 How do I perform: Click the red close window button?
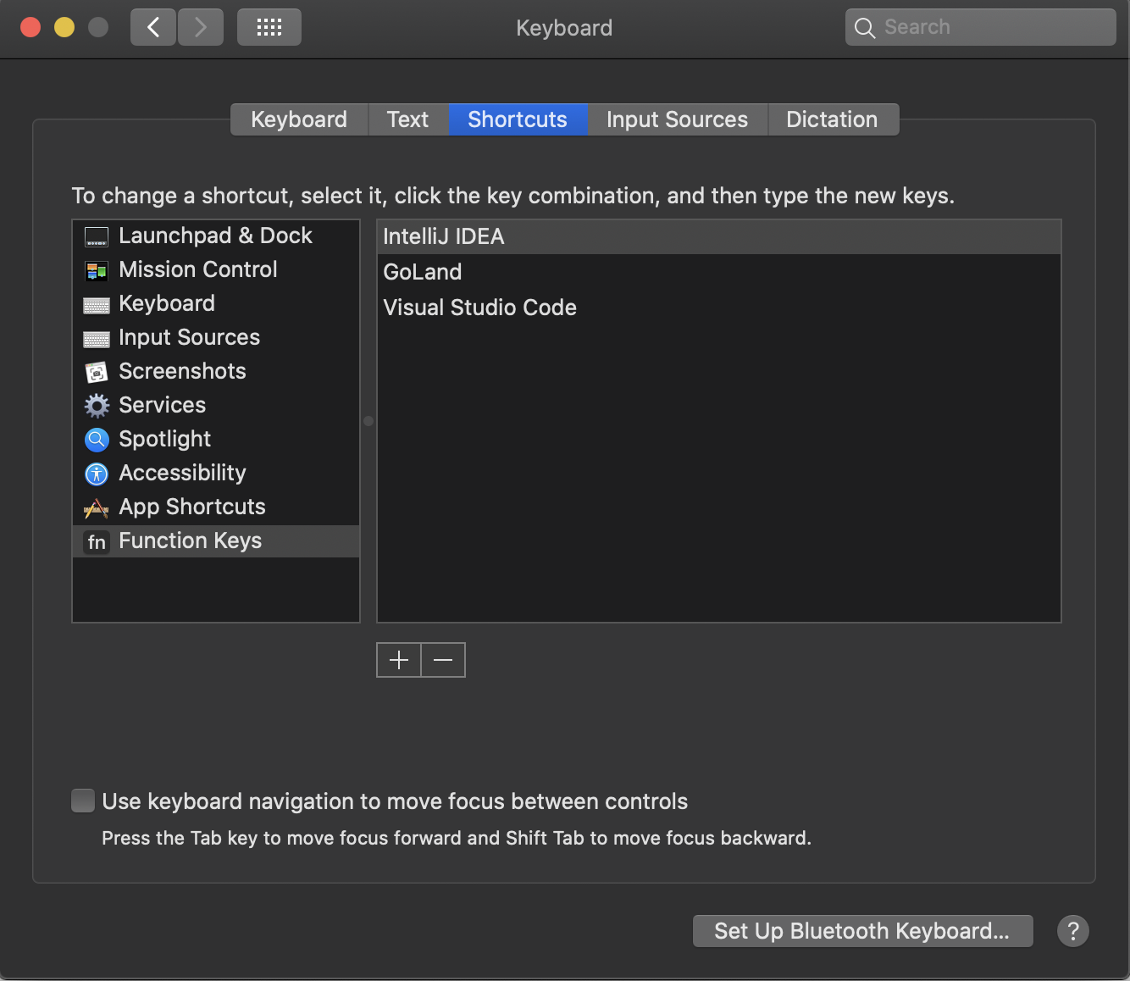(30, 27)
